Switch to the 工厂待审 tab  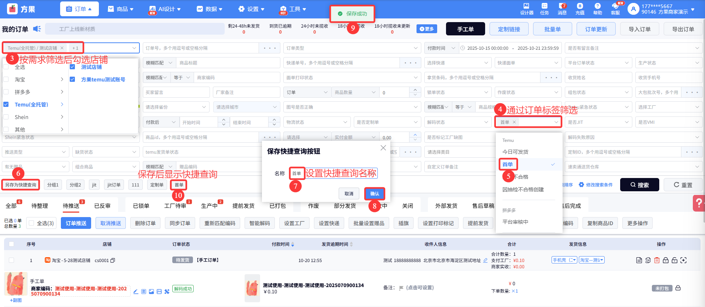coord(175,206)
